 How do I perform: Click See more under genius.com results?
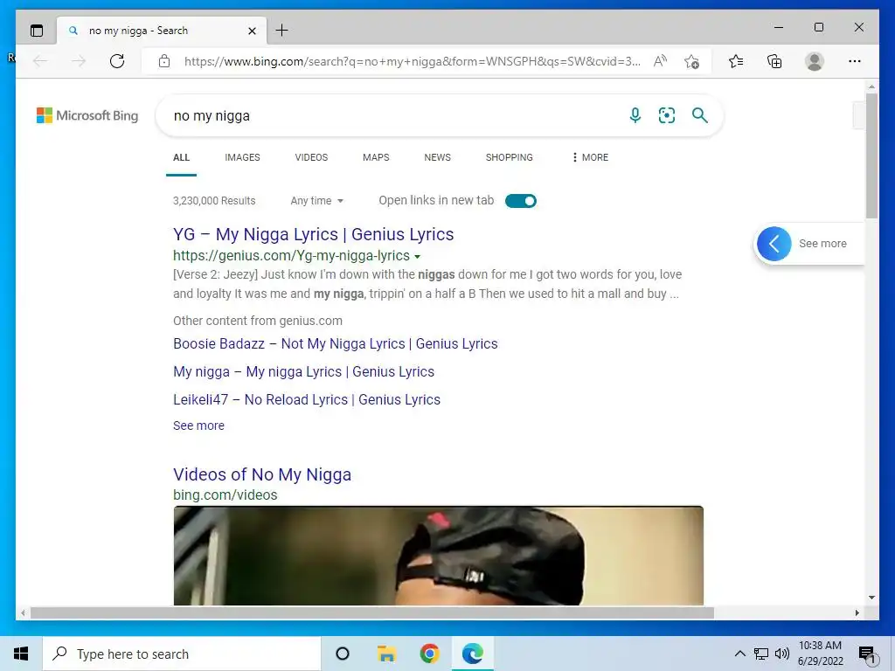pos(198,425)
